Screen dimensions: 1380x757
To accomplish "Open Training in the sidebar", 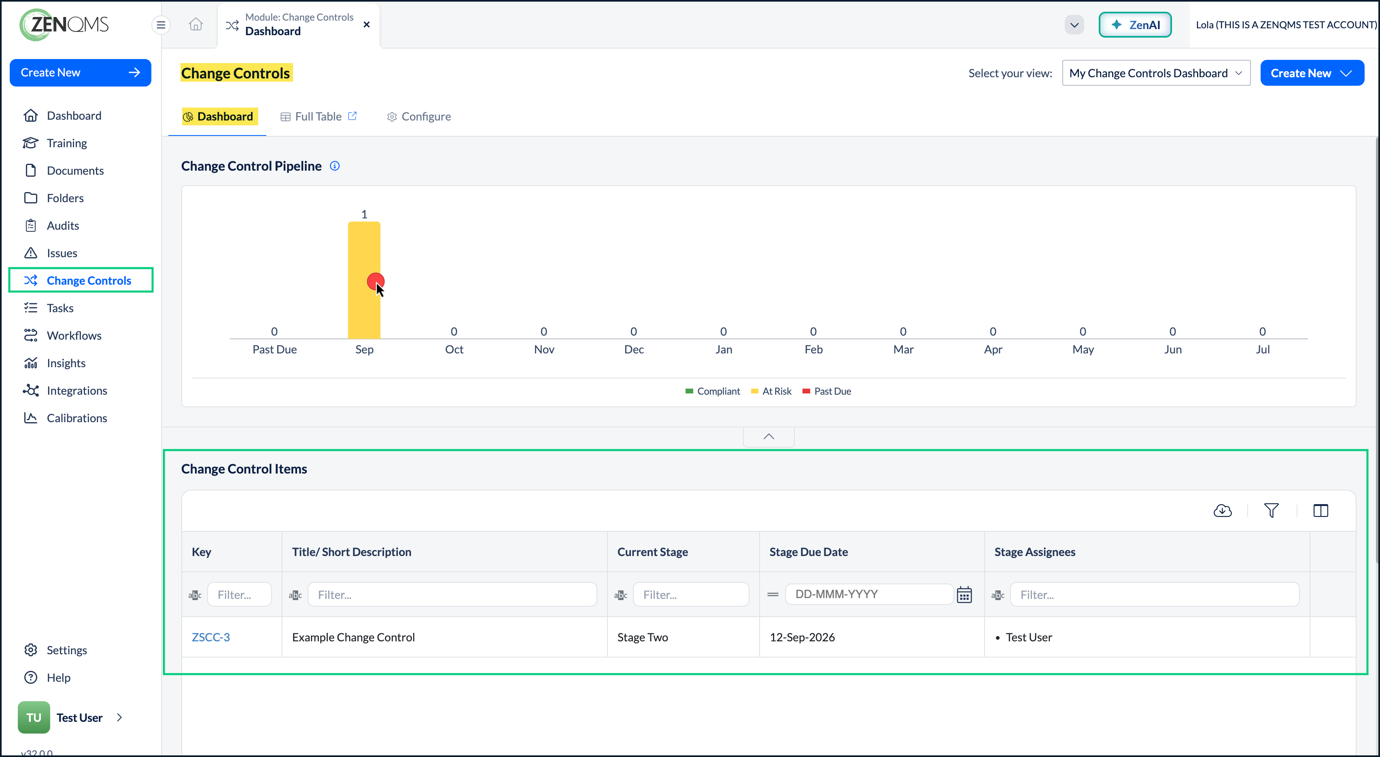I will pyautogui.click(x=66, y=143).
